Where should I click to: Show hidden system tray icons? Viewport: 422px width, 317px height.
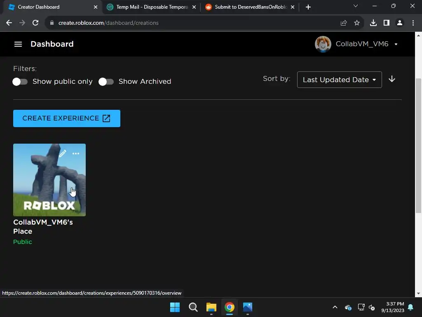click(x=335, y=307)
